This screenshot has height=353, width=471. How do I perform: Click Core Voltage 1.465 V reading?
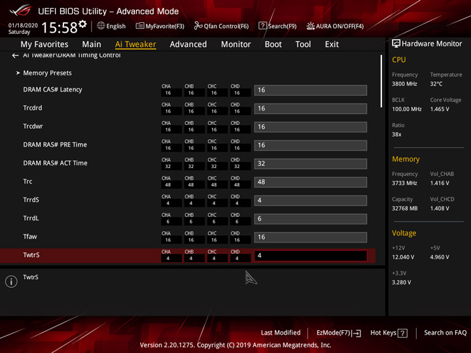(x=440, y=109)
